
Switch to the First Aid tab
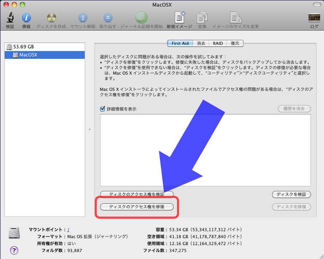pyautogui.click(x=180, y=43)
